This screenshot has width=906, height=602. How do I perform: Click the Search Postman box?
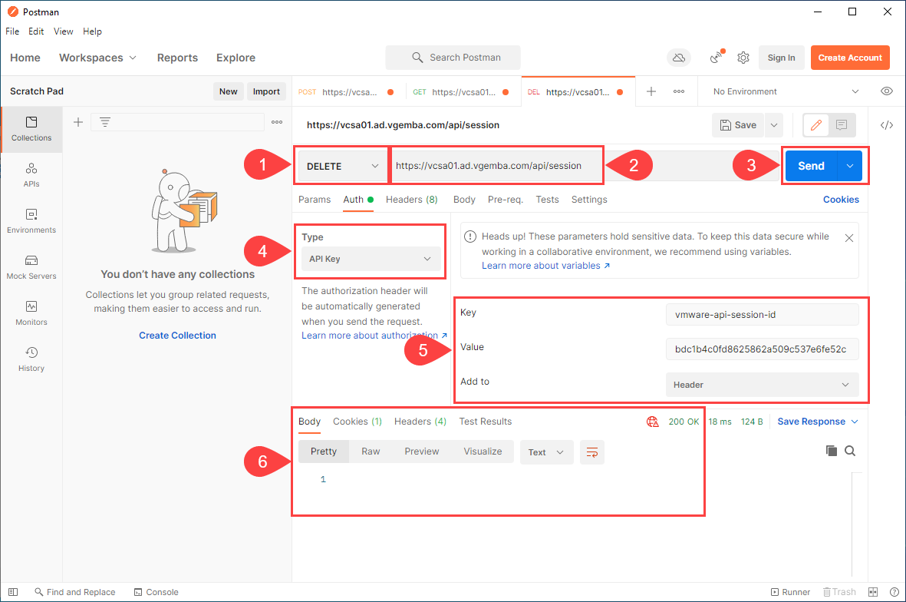(453, 58)
